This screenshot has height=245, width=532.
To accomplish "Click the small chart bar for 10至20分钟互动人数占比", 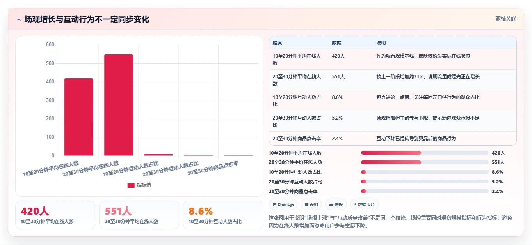I will click(x=158, y=155).
